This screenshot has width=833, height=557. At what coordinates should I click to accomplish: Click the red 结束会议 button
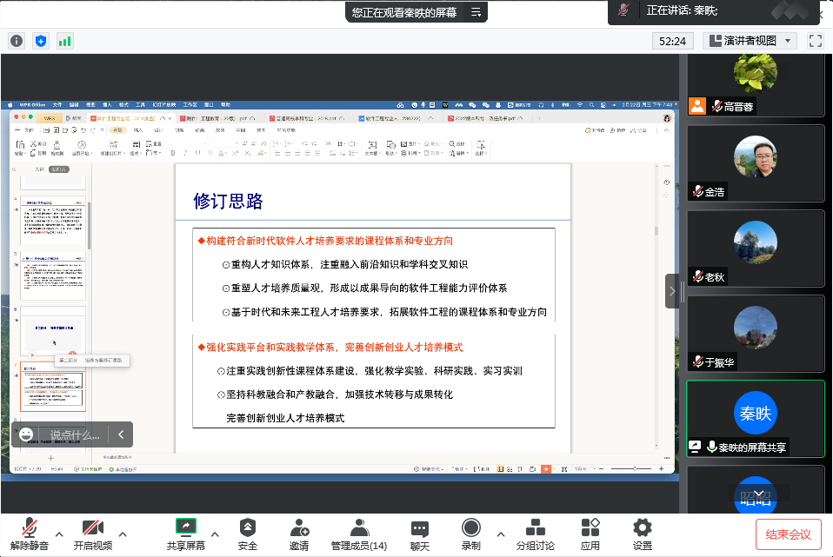788,534
